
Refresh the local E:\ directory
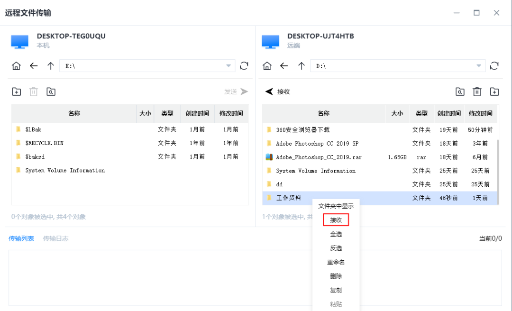tap(244, 66)
